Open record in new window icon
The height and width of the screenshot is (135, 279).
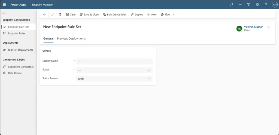point(52,14)
